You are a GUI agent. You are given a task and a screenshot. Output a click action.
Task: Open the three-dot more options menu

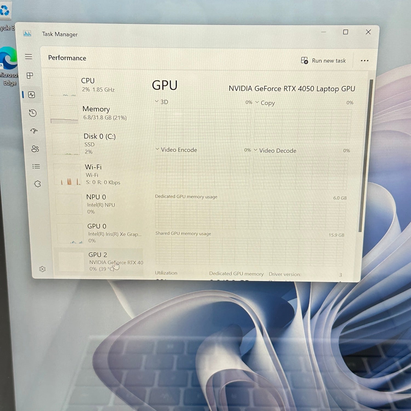click(x=364, y=61)
